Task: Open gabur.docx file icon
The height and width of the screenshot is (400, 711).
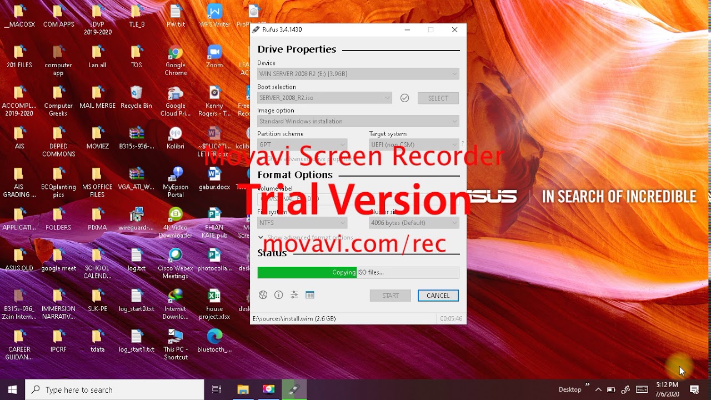Action: point(214,179)
